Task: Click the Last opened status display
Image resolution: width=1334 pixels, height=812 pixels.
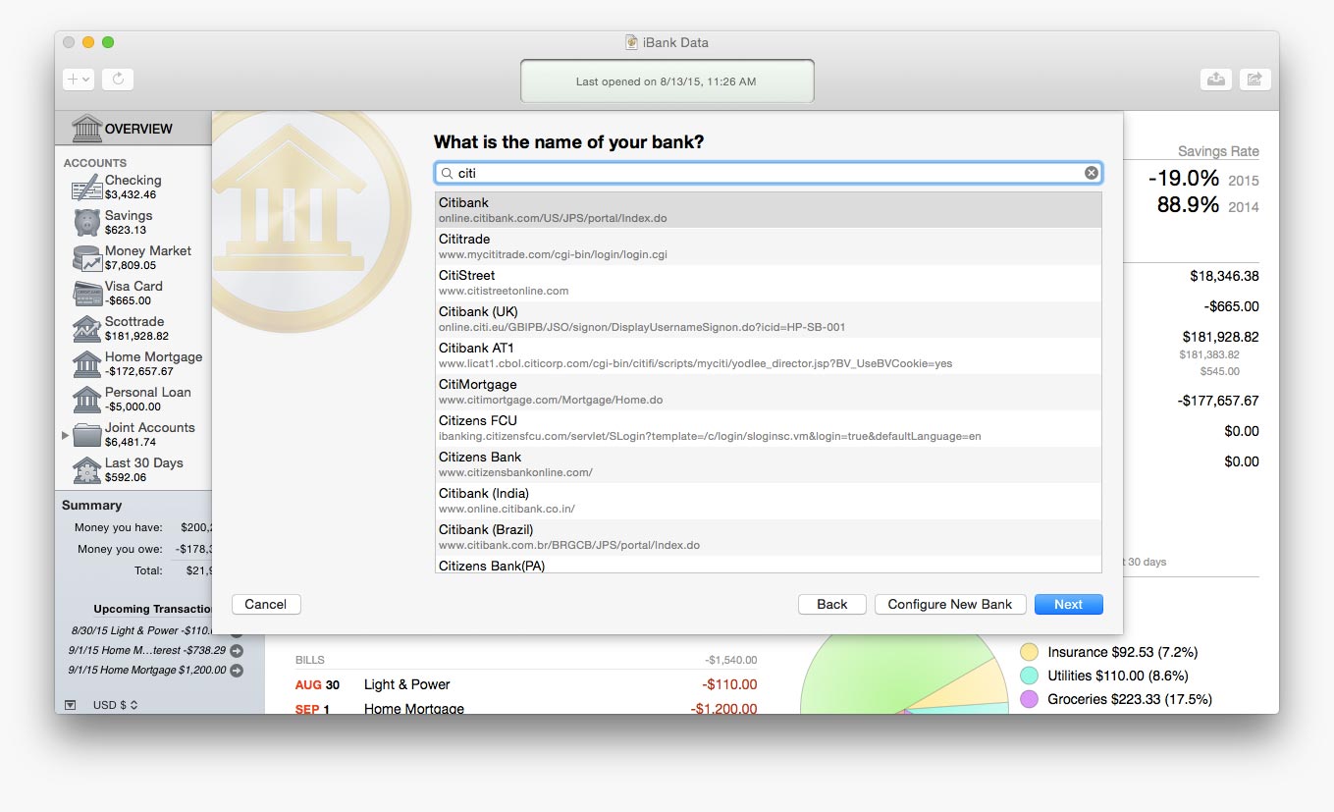Action: (x=667, y=81)
